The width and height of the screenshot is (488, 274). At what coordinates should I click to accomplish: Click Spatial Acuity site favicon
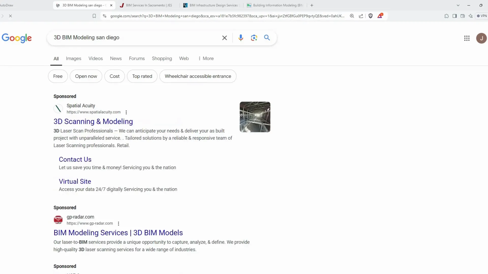tap(58, 109)
